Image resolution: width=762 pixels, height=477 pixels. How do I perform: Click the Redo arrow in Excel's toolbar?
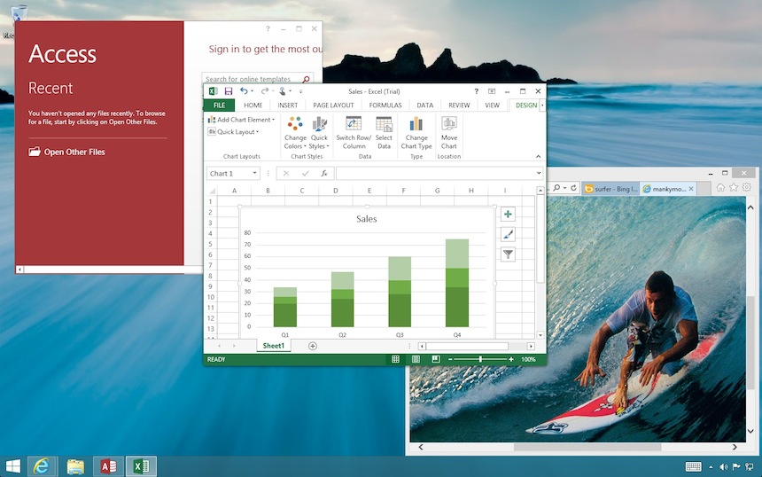click(264, 91)
